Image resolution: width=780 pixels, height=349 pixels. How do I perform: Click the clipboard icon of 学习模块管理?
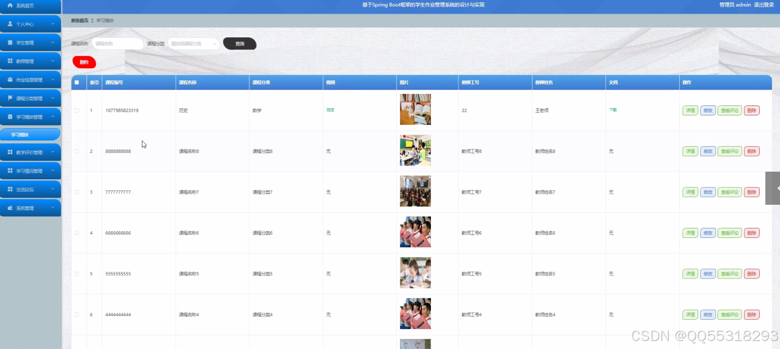pyautogui.click(x=10, y=116)
